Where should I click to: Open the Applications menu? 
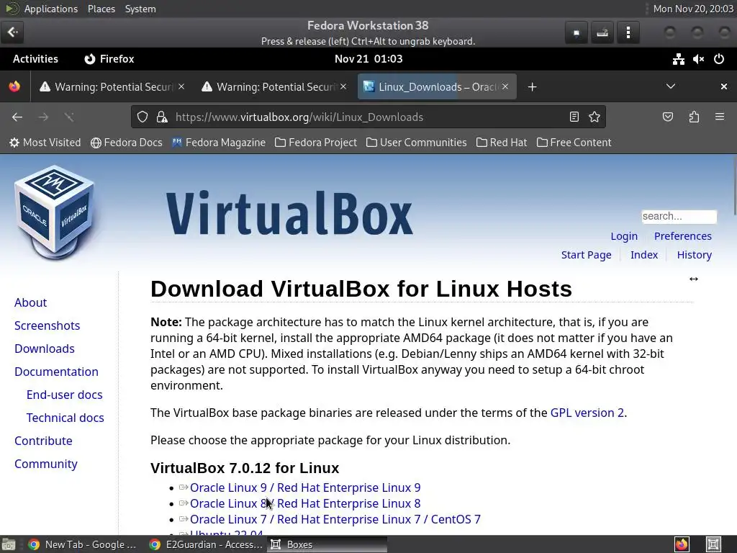pyautogui.click(x=51, y=9)
